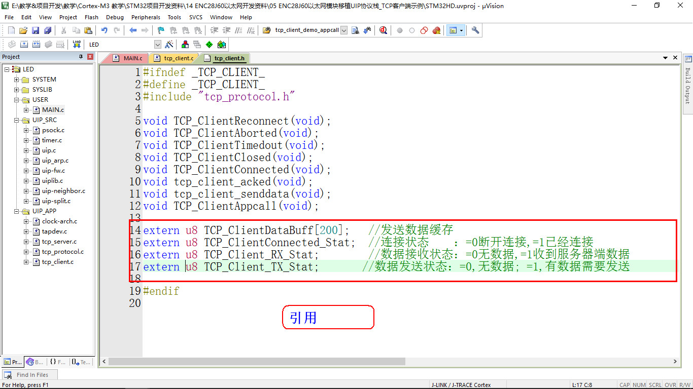Viewport: 693px width, 389px height.
Task: Undo the last edit
Action: tap(105, 30)
